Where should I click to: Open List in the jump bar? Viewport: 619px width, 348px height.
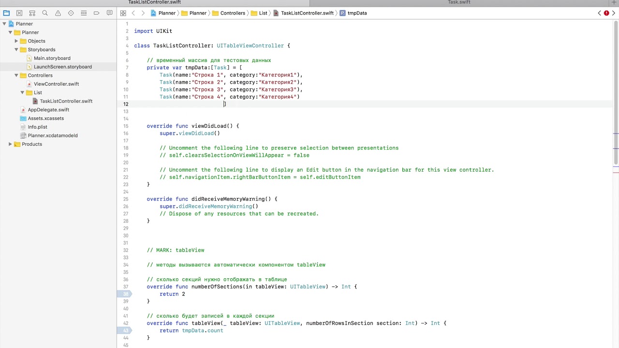(x=259, y=13)
